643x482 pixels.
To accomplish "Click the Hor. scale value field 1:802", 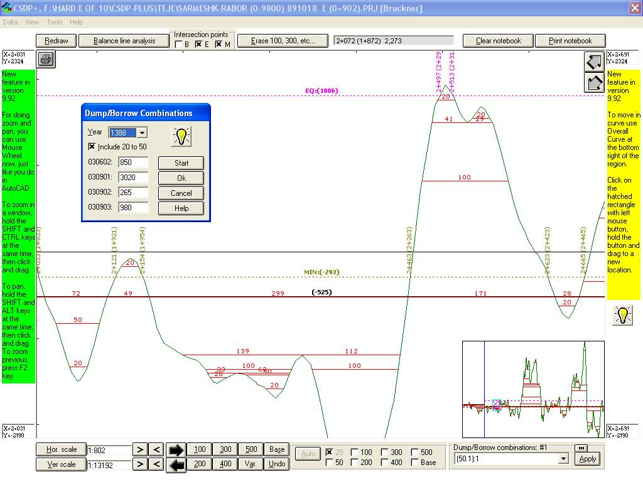I will [109, 451].
